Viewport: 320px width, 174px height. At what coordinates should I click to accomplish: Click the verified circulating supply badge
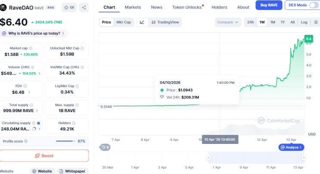(x=39, y=123)
